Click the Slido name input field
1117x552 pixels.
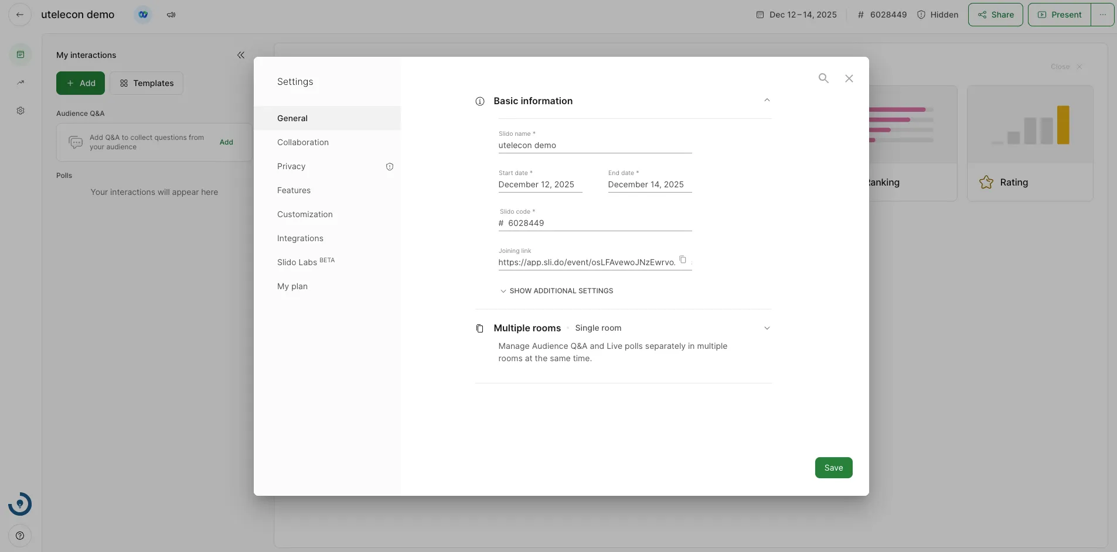pyautogui.click(x=594, y=145)
